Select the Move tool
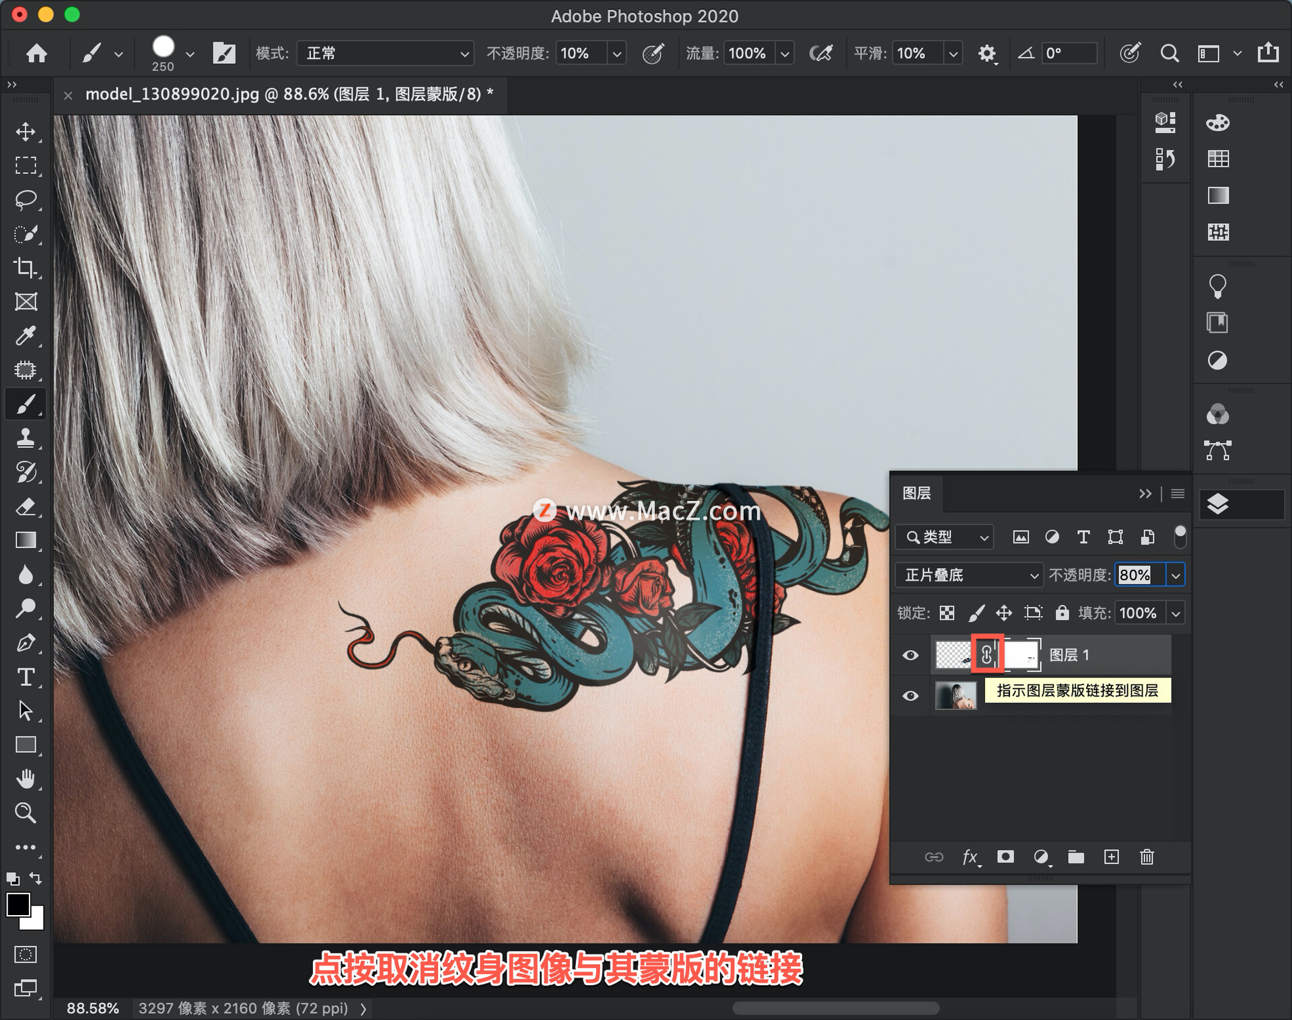The height and width of the screenshot is (1020, 1292). 26,132
